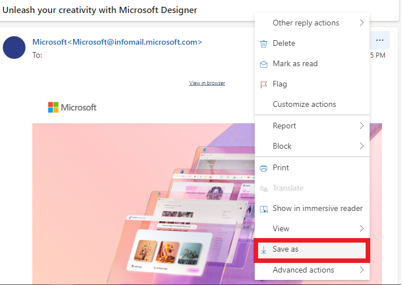Screen dimensions: 403x285
Task: Expand the Other reply actions submenu arrow
Action: coord(362,23)
